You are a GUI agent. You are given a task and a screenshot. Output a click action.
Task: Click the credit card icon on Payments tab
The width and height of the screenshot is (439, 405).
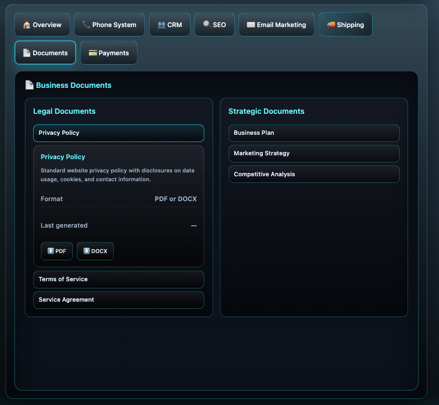[x=93, y=53]
